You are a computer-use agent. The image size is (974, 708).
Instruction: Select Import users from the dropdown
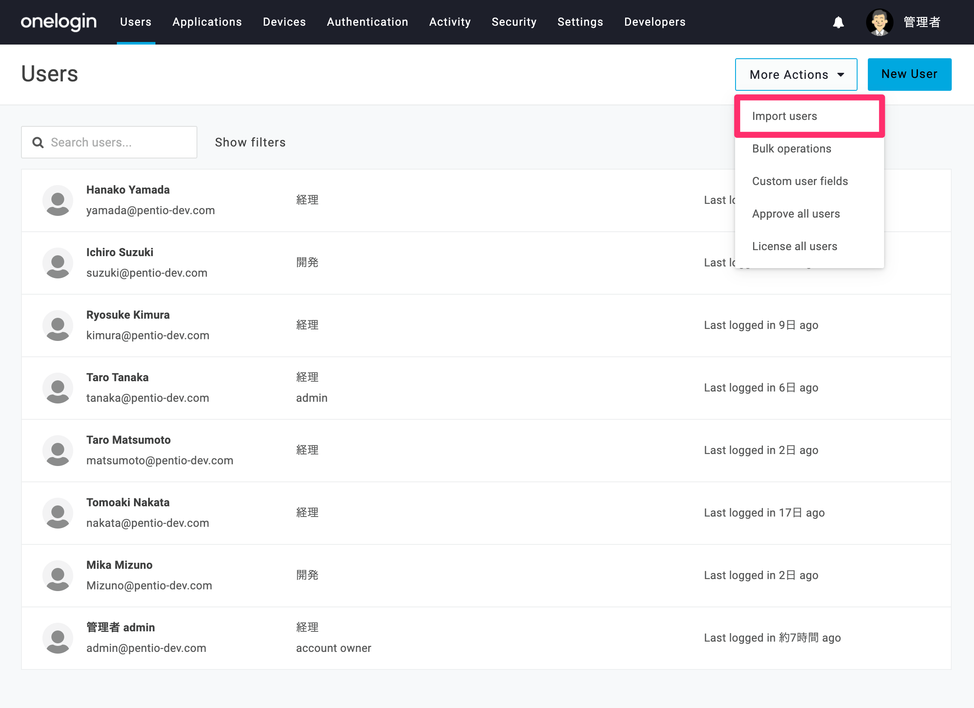tap(809, 116)
